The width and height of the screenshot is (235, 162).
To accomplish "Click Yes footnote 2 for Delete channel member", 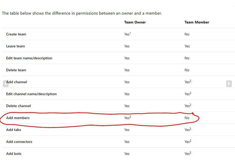I will point(188,105).
